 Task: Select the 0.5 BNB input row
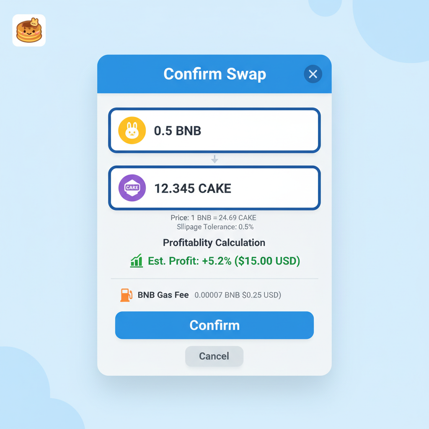(214, 130)
